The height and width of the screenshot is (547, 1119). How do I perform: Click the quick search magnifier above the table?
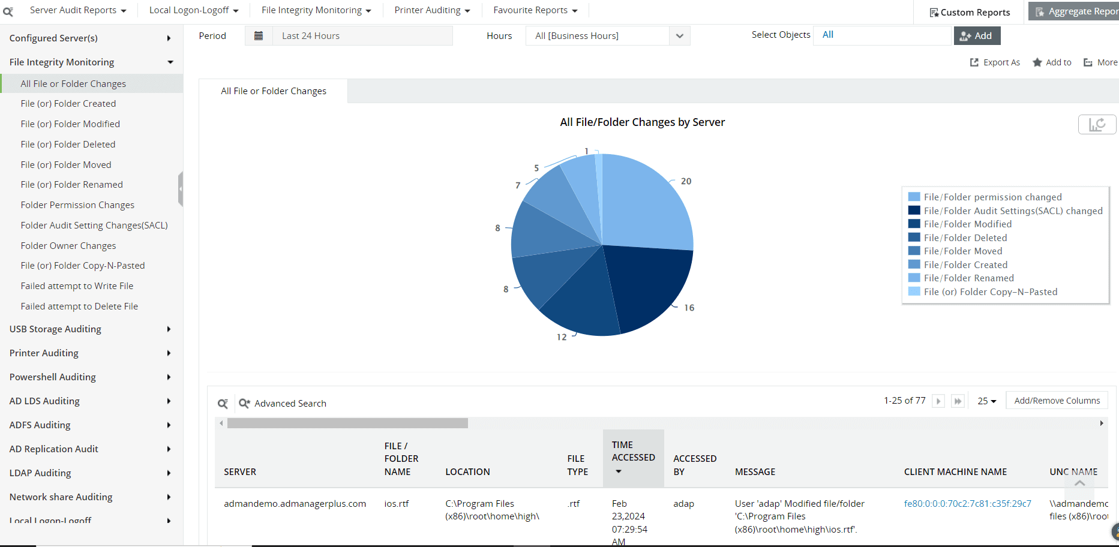pyautogui.click(x=223, y=403)
